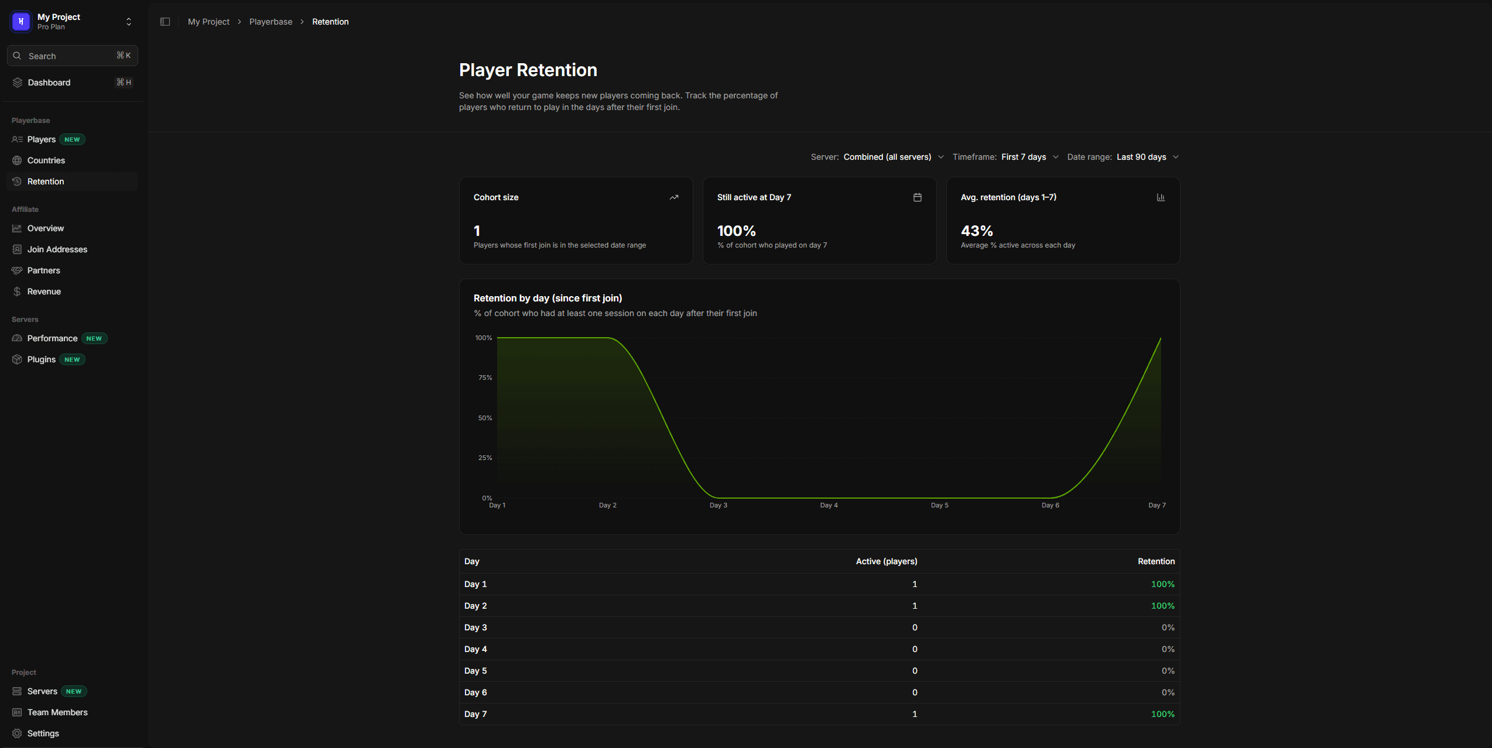Select the Plugins box icon

(x=17, y=359)
